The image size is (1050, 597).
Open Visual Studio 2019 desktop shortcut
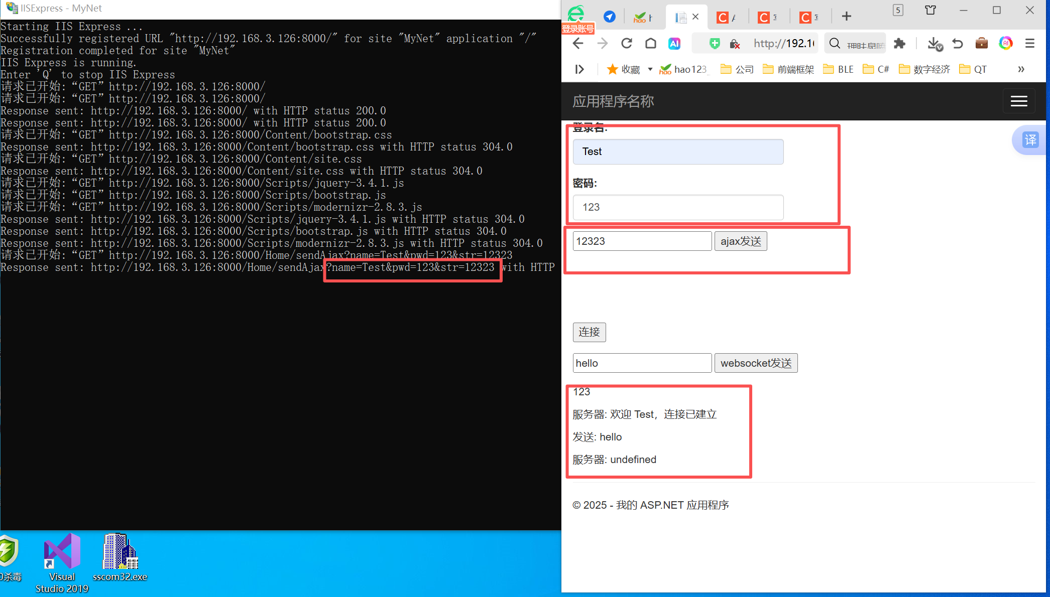click(x=62, y=563)
